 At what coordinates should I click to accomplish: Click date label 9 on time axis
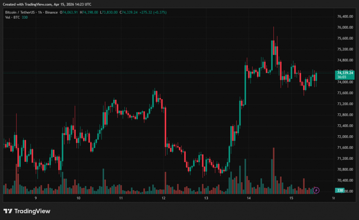coord(36,198)
